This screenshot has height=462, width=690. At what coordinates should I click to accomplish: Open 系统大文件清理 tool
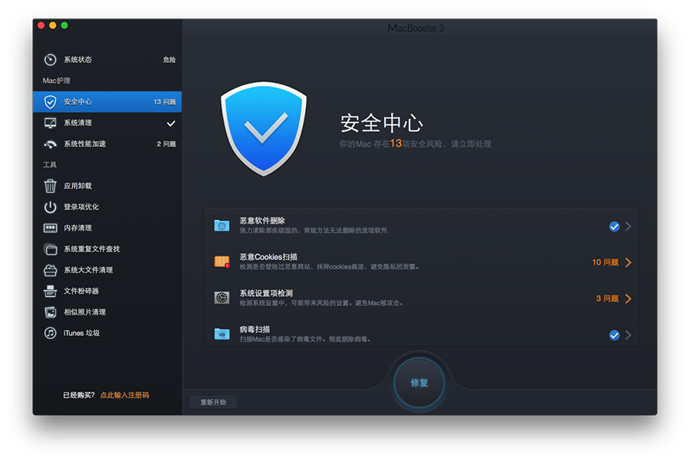click(x=107, y=270)
